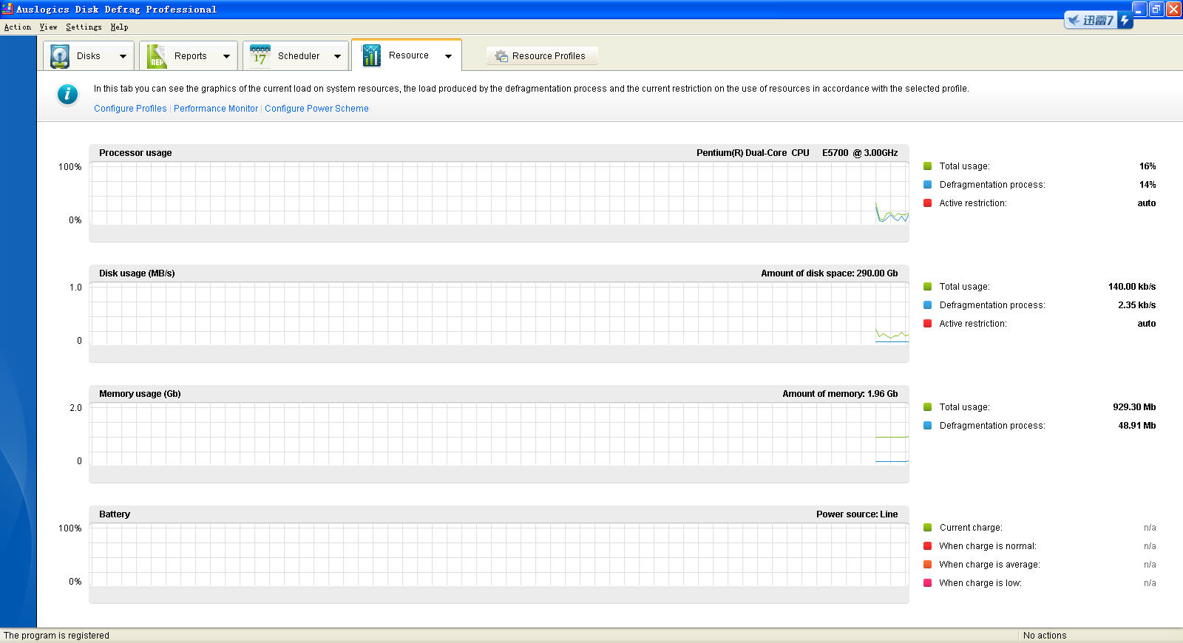Click blue Defragmentation swatch for Processor
This screenshot has width=1183, height=643.
pyautogui.click(x=927, y=185)
